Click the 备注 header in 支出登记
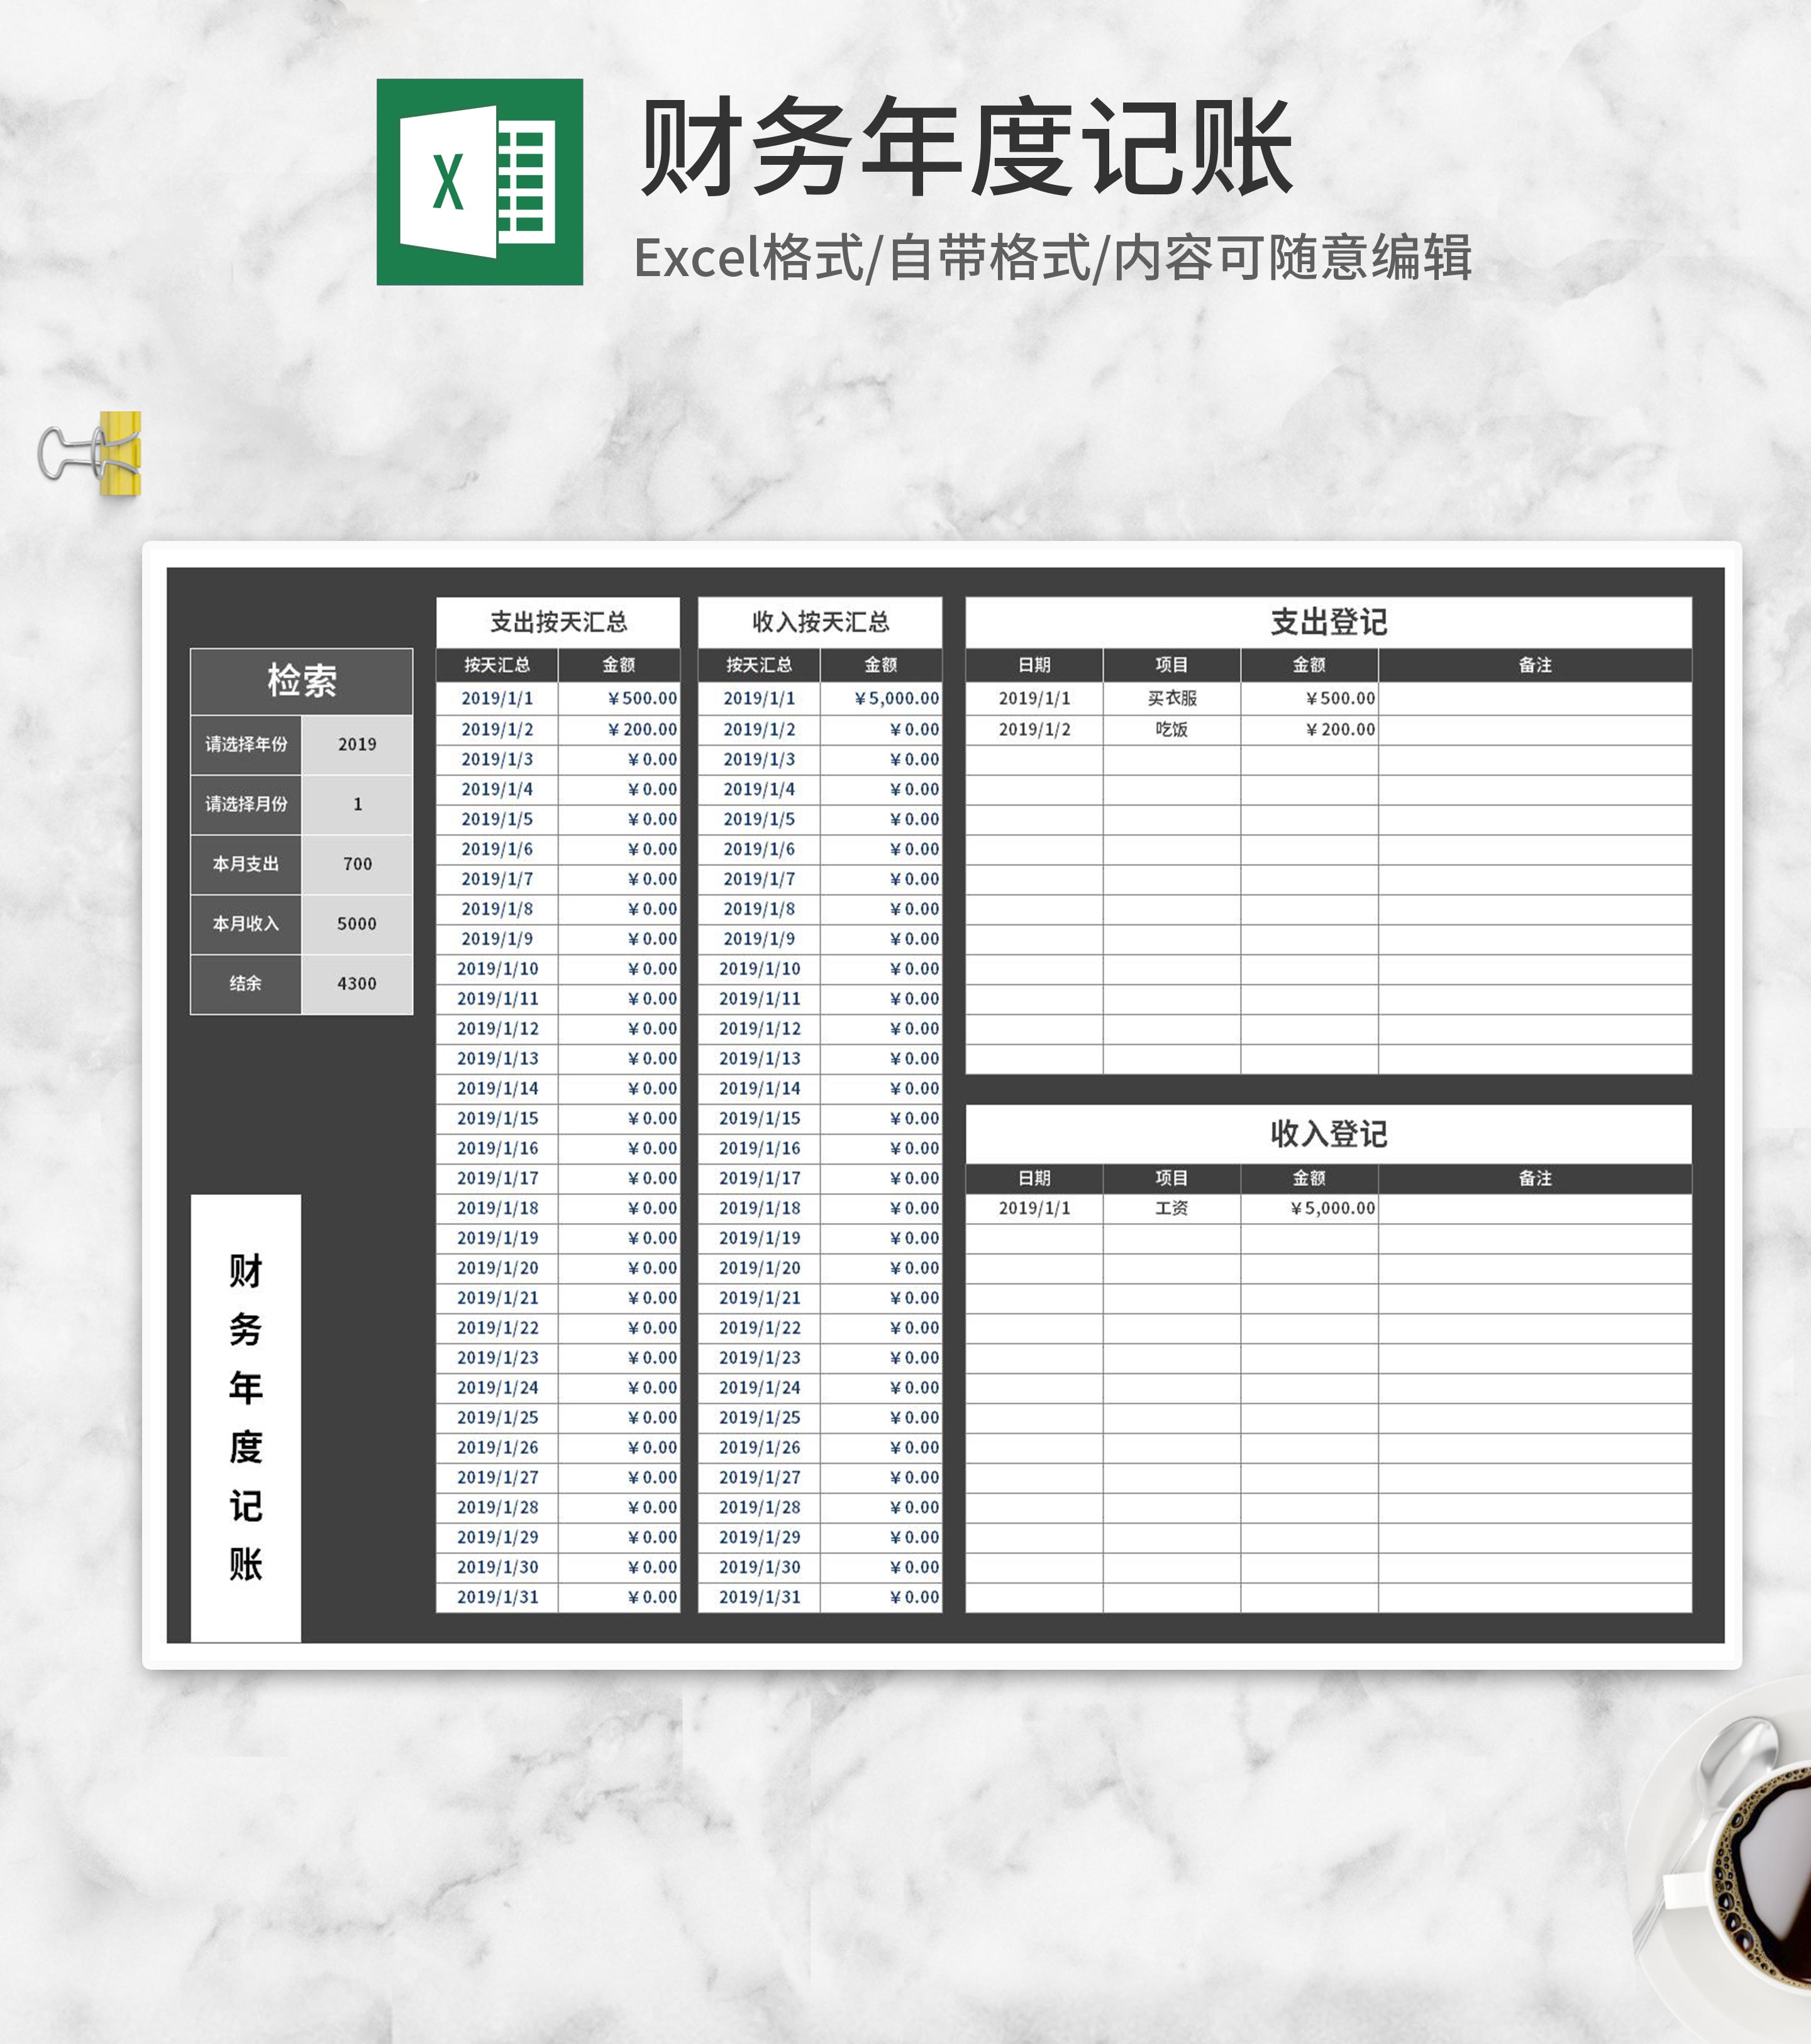Screen dimensions: 1811x2044 (1534, 665)
